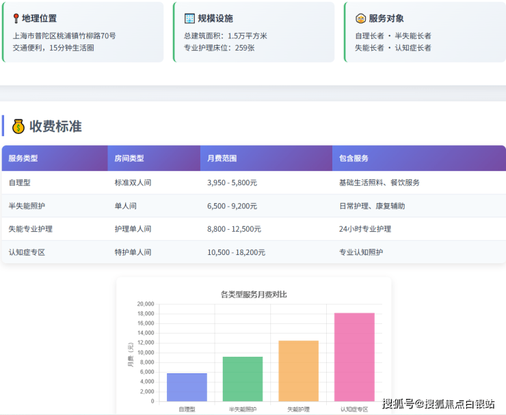Click the pink 认知症专区 chart bar
Image resolution: width=506 pixels, height=415 pixels.
pyautogui.click(x=354, y=357)
